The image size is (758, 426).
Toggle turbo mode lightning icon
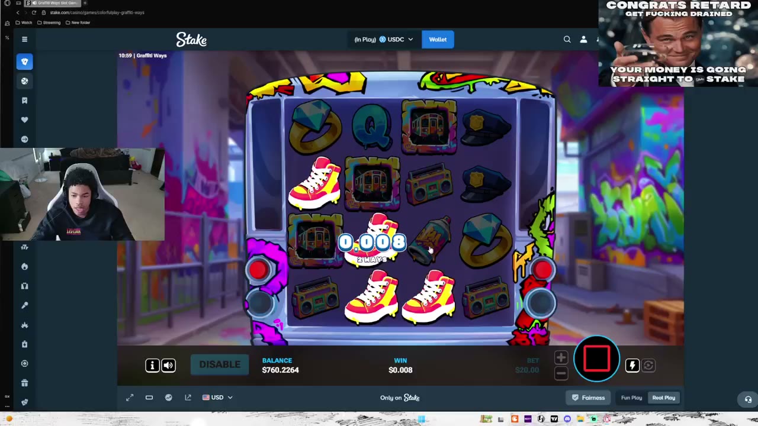tap(632, 365)
